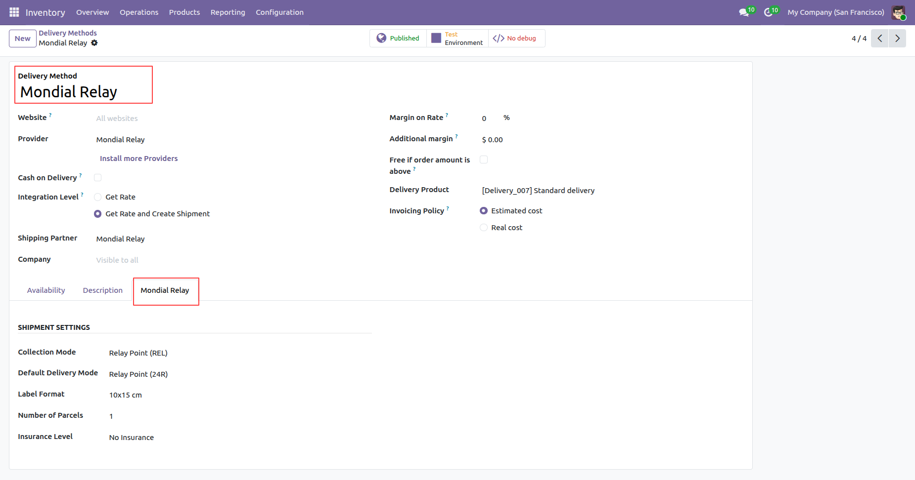Open the conversations chat bubble icon
Viewport: 915px width, 480px height.
click(x=744, y=12)
